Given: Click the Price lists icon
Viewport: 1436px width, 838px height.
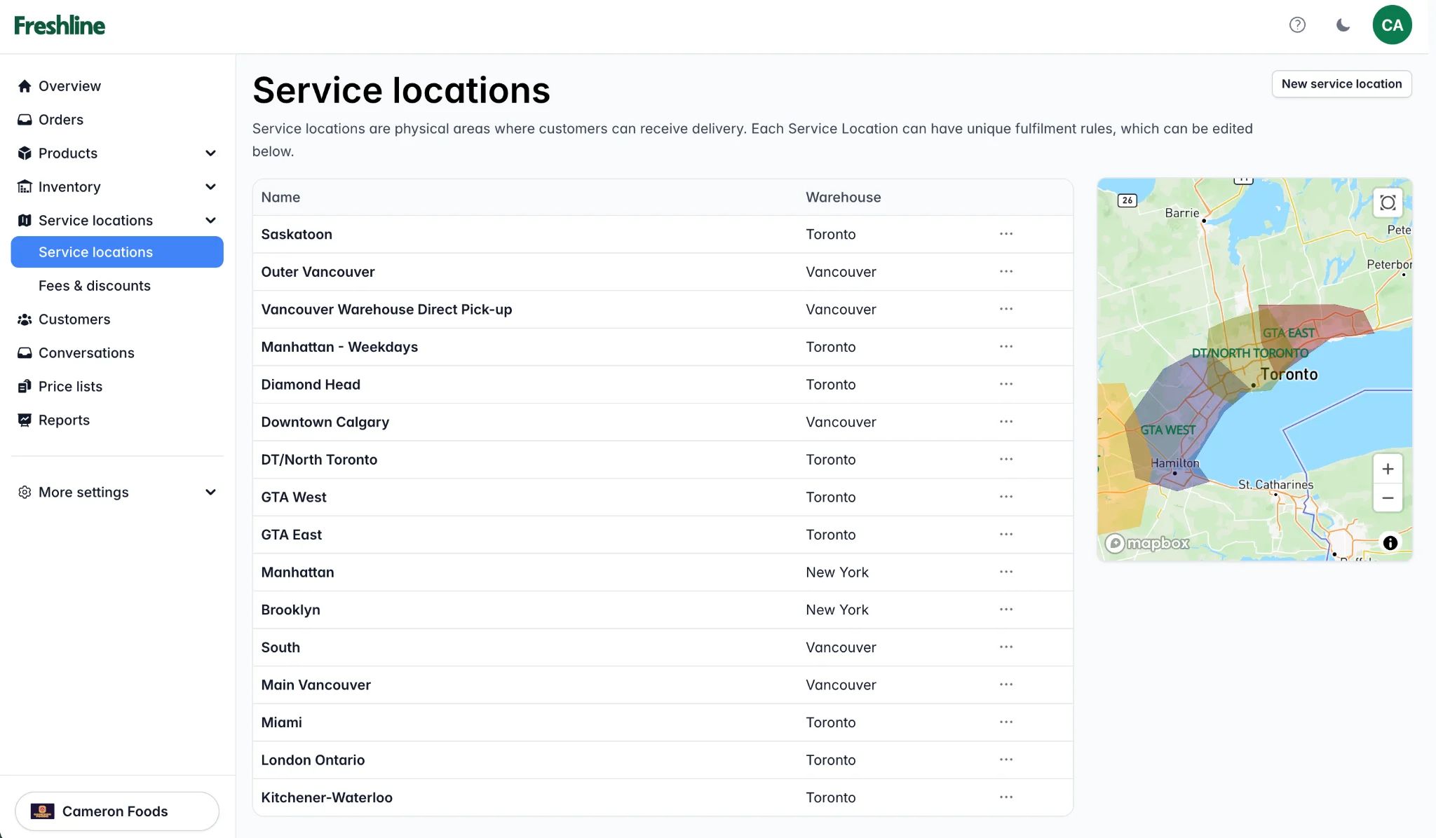Looking at the screenshot, I should tap(25, 386).
